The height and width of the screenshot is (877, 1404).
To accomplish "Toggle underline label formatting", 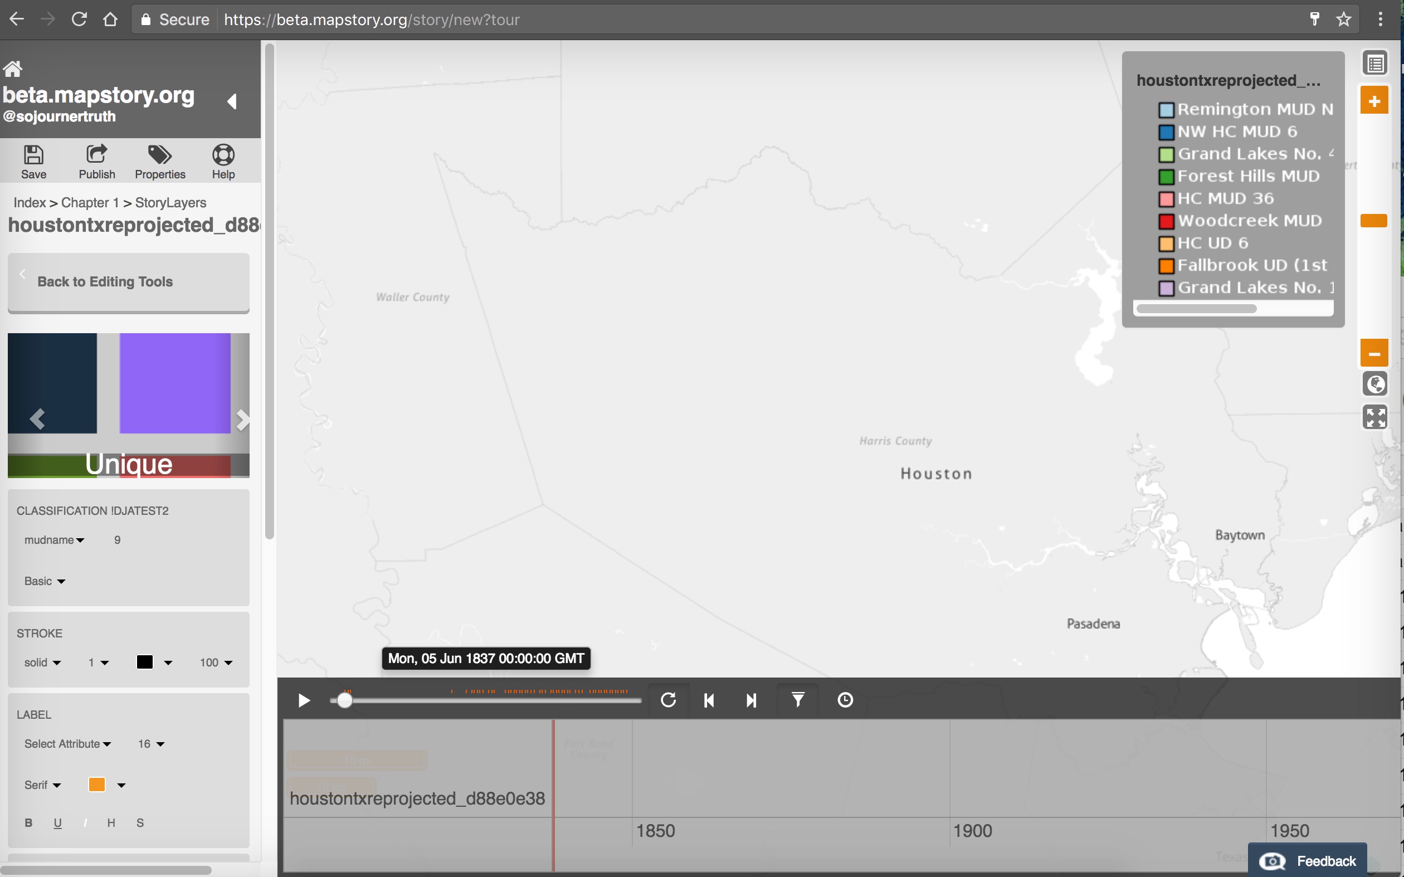I will (x=57, y=822).
